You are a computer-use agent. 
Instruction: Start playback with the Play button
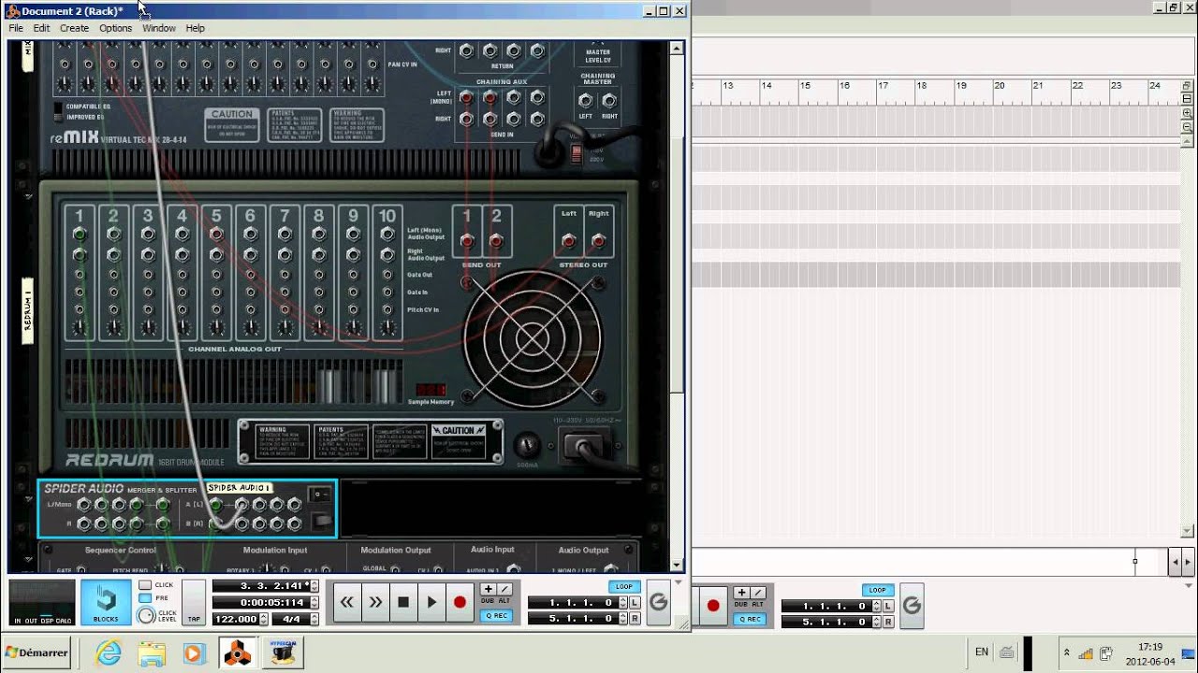[x=431, y=603]
